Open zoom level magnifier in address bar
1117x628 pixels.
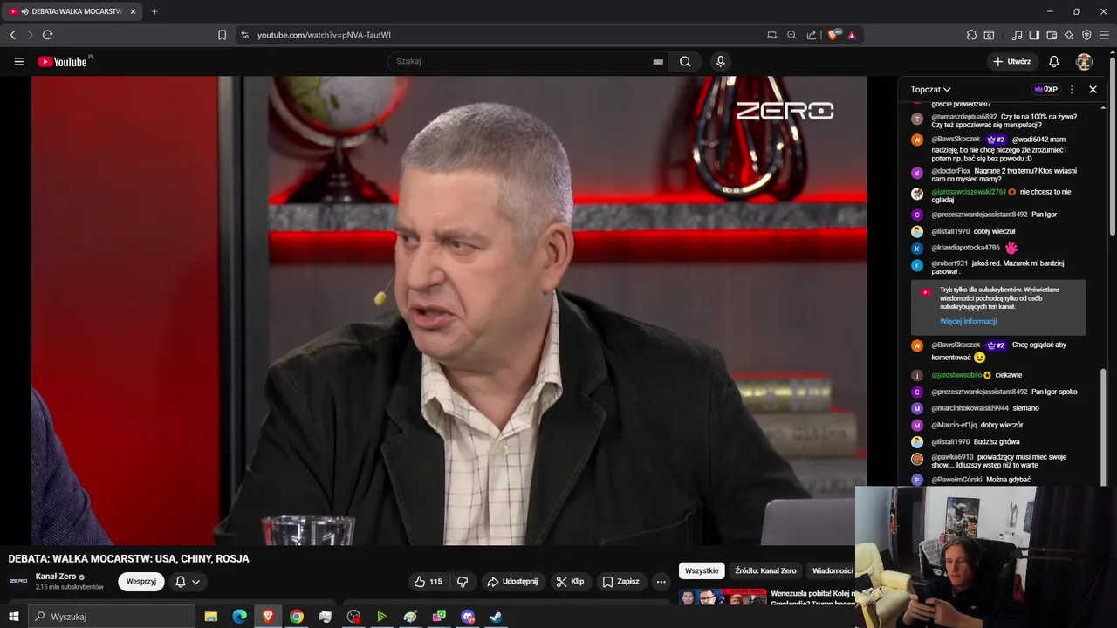pyautogui.click(x=791, y=35)
